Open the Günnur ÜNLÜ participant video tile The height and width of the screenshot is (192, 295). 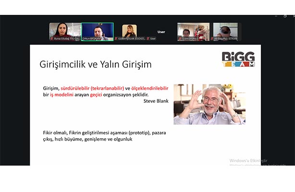194,32
